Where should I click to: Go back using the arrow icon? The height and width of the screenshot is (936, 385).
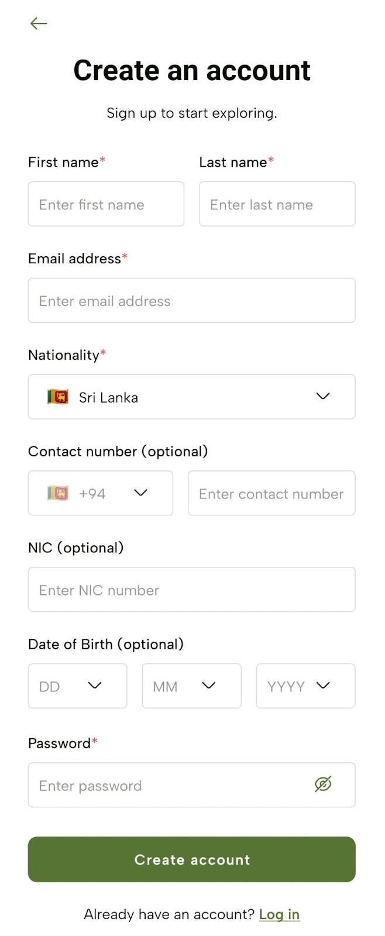[x=39, y=23]
